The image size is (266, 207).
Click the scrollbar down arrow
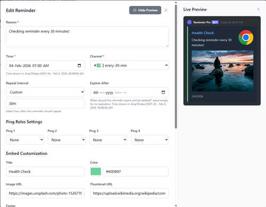click(x=176, y=205)
